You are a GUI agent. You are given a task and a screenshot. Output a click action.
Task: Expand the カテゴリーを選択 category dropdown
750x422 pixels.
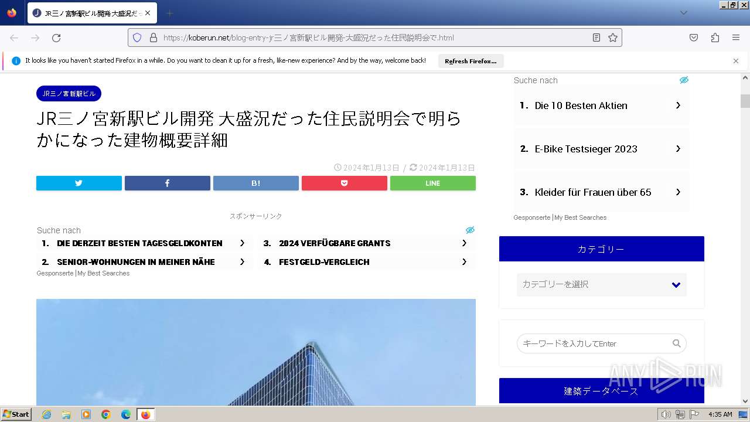tap(602, 284)
